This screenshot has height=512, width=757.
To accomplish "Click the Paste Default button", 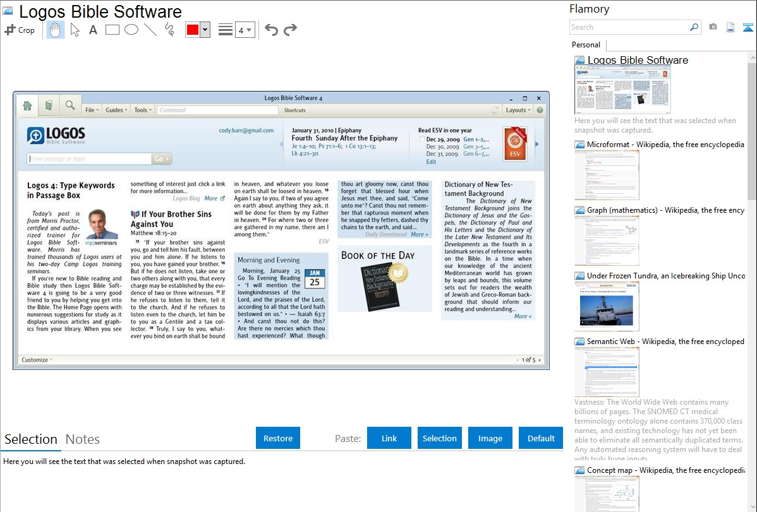I will point(541,438).
